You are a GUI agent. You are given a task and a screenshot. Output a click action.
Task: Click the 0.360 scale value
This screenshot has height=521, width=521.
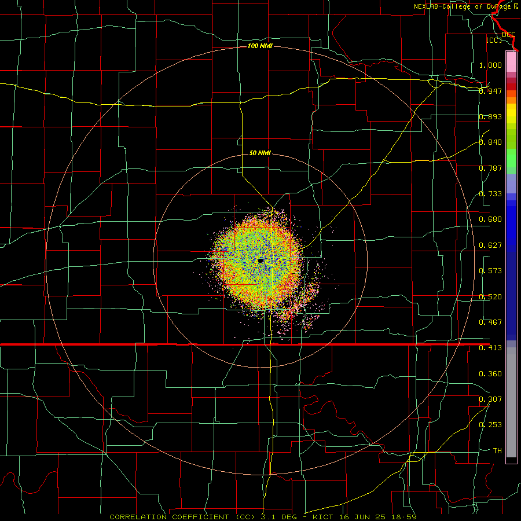tap(490, 374)
